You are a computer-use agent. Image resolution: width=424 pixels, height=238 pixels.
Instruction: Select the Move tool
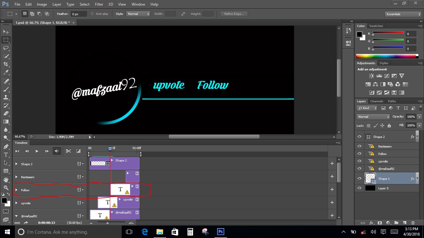click(x=6, y=32)
